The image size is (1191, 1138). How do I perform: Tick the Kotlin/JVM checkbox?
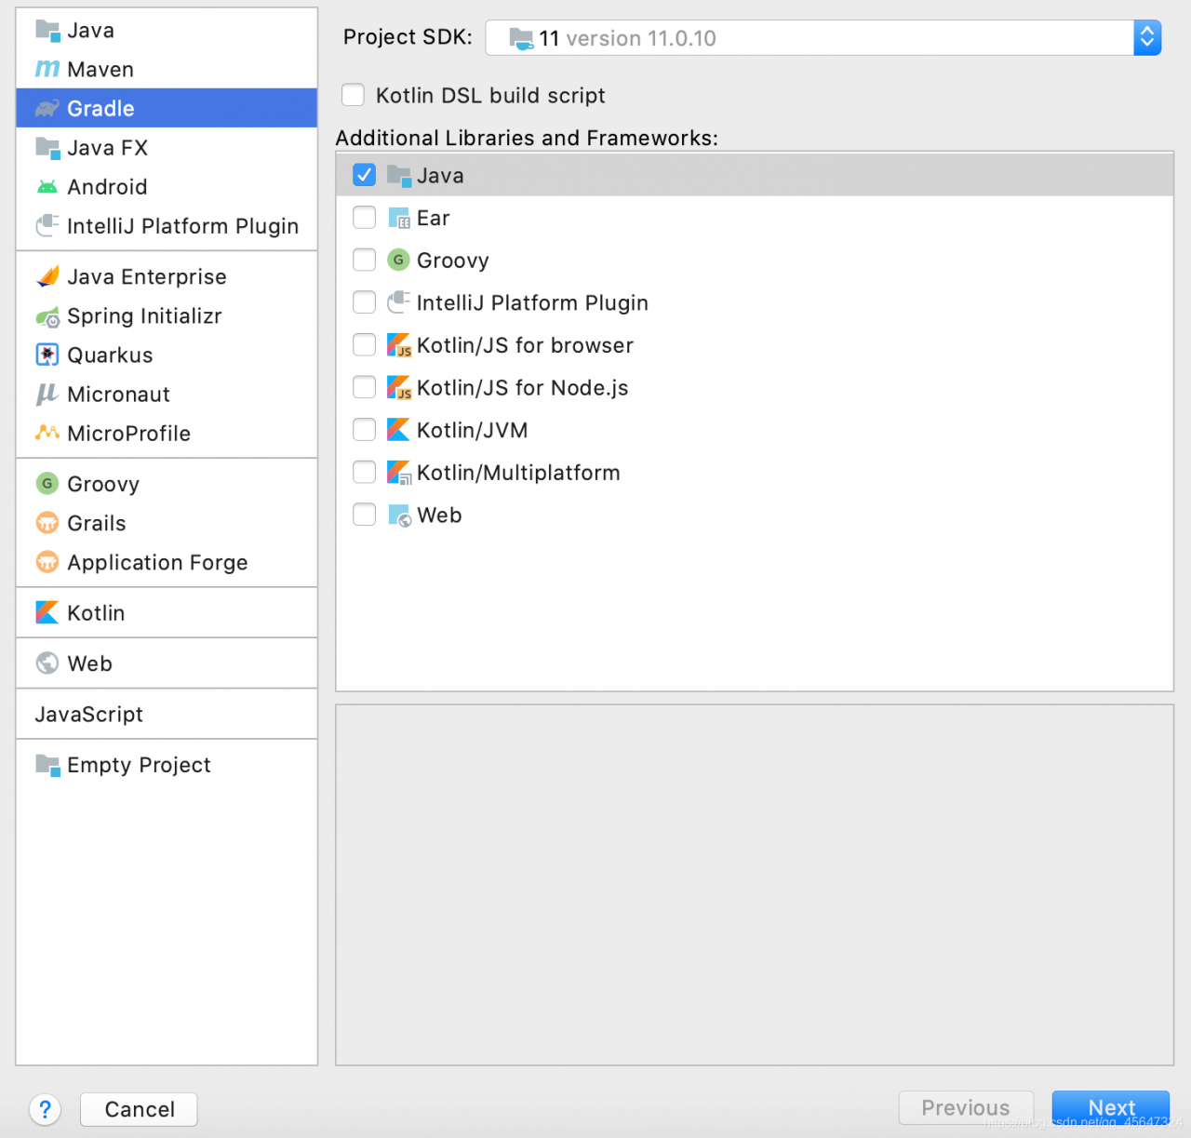tap(365, 430)
